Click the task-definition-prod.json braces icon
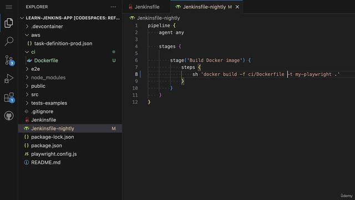 (x=29, y=43)
